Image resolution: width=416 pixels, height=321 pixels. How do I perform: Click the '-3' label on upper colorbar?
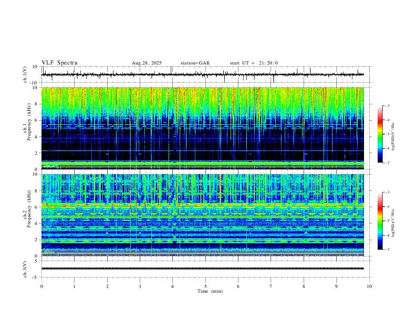[387, 105]
